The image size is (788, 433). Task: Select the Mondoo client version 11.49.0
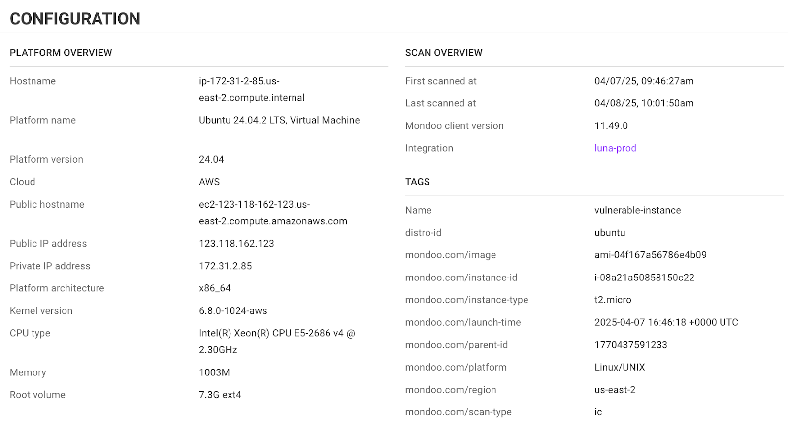click(611, 125)
